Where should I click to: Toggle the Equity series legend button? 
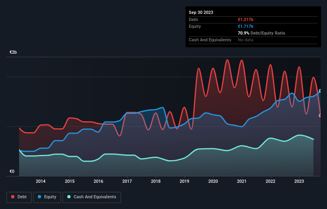pyautogui.click(x=47, y=197)
